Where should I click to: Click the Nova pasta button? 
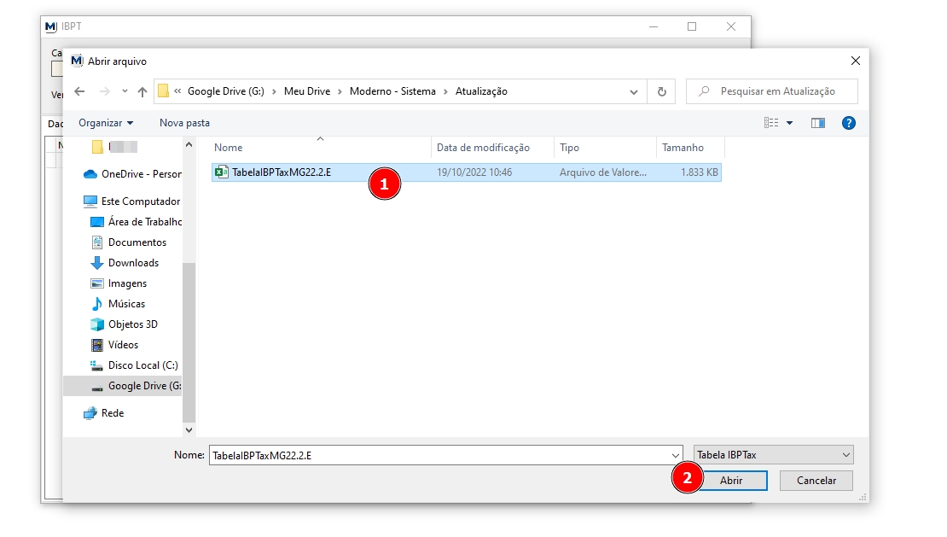(184, 123)
